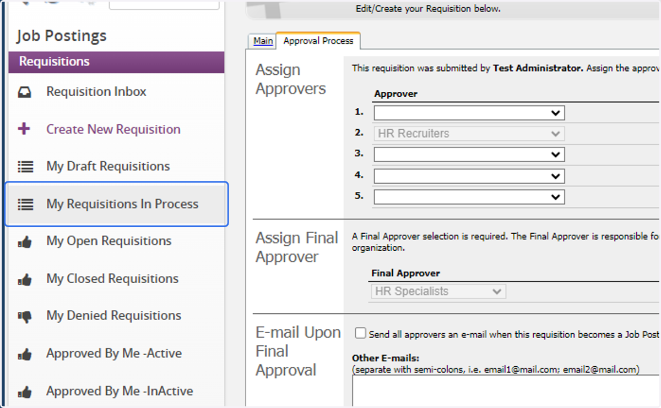Click the search box above Job Postings
This screenshot has height=408, width=661.
click(164, 5)
